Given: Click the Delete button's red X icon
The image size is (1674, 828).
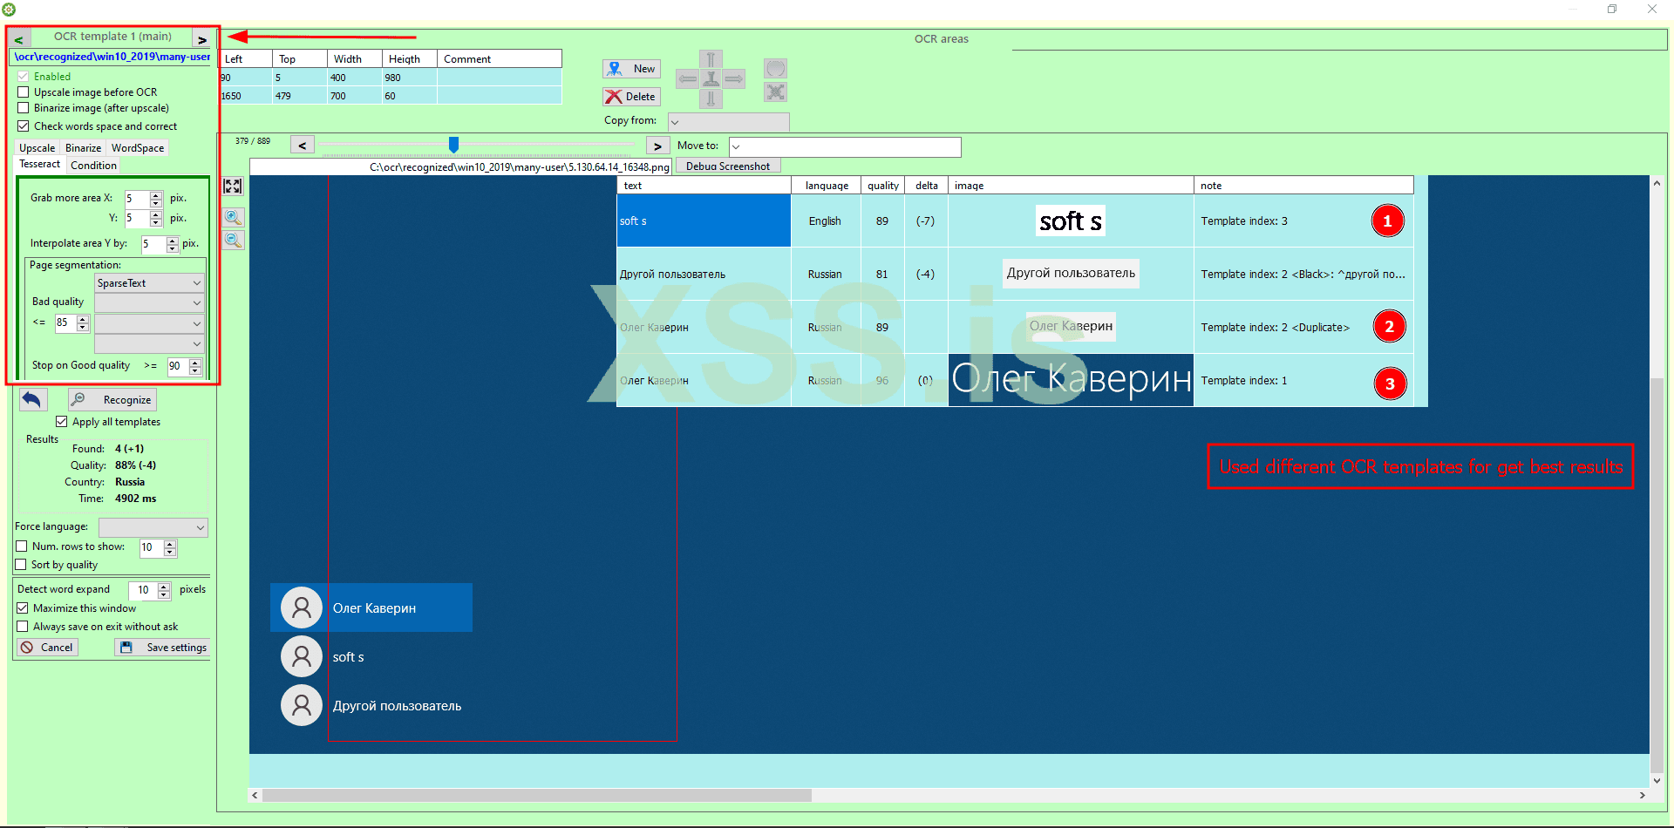Looking at the screenshot, I should [614, 96].
